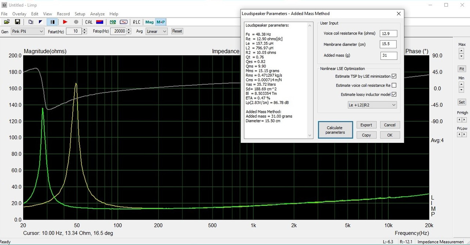Toggle Estimate lossy inductor model checkbox

coord(394,94)
